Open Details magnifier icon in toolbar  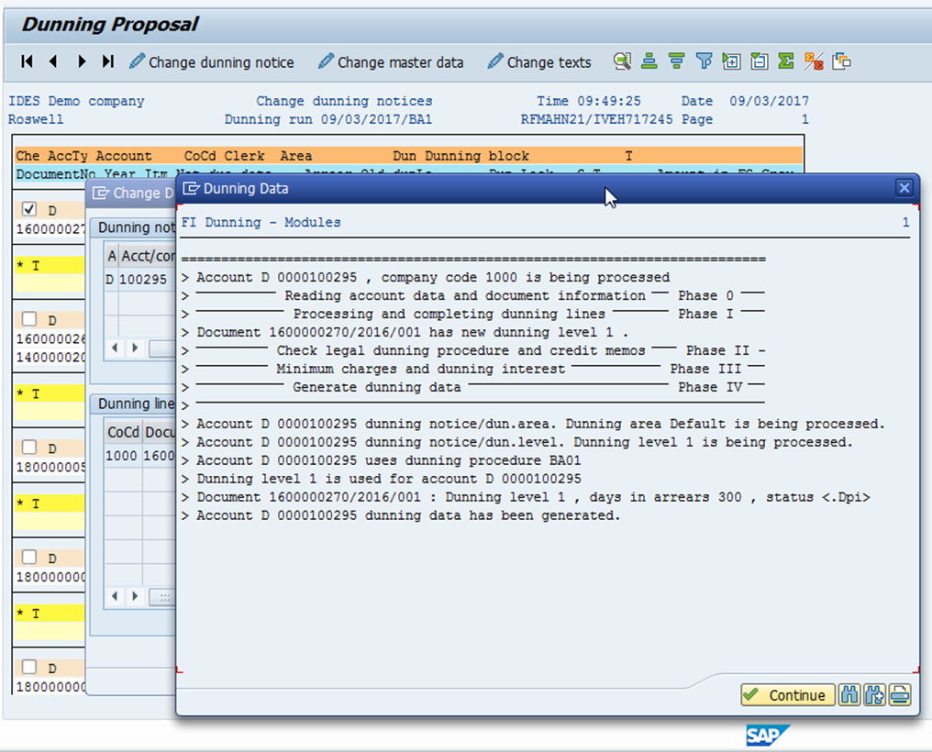point(622,61)
